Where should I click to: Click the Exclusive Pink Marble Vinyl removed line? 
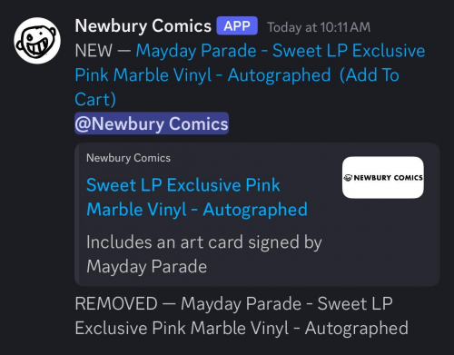pos(242,328)
